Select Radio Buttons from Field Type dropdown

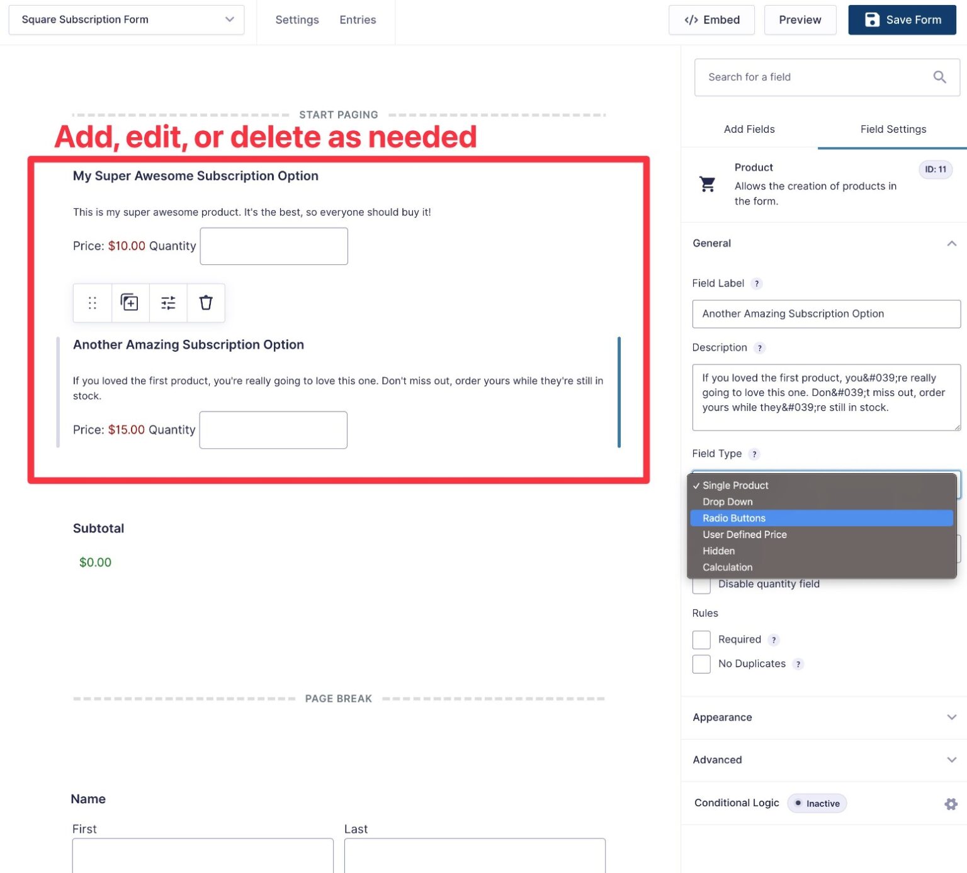coord(733,518)
